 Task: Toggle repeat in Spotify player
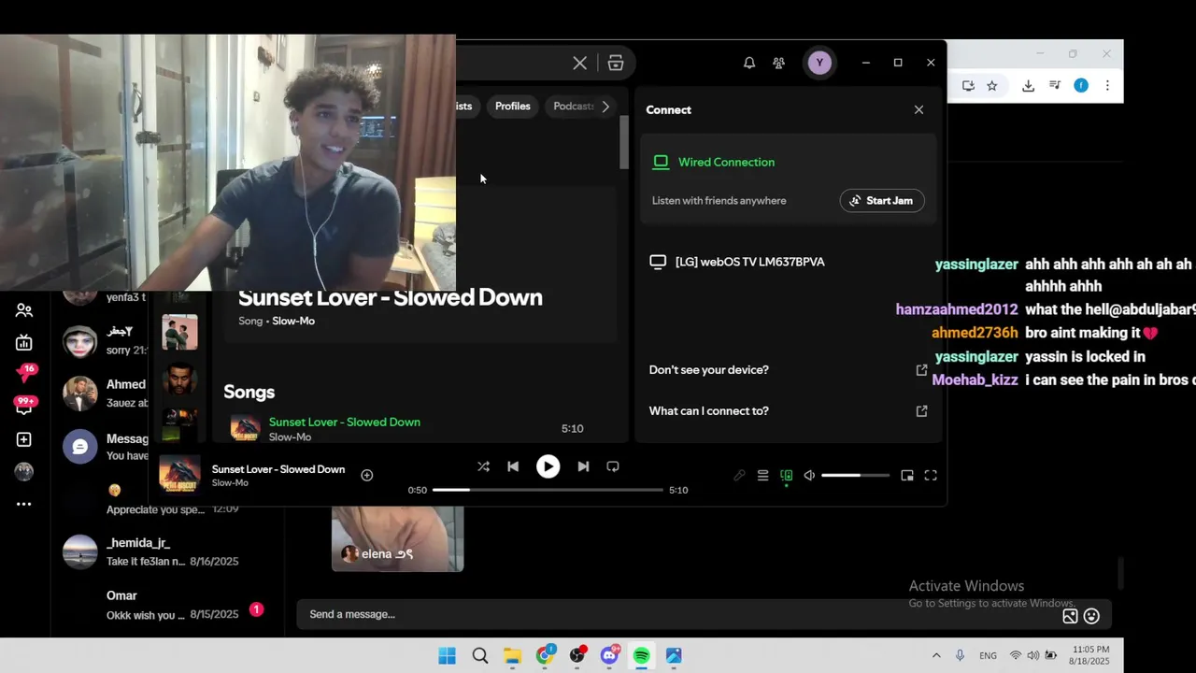pyautogui.click(x=613, y=466)
